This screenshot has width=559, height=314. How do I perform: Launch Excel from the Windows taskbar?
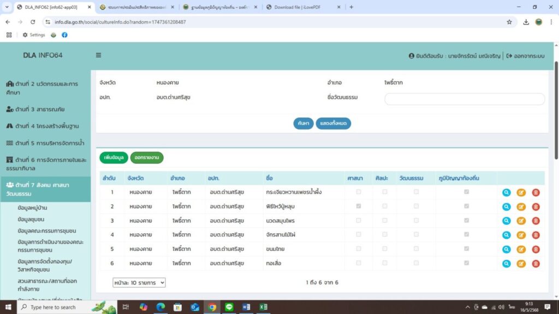[x=263, y=307]
